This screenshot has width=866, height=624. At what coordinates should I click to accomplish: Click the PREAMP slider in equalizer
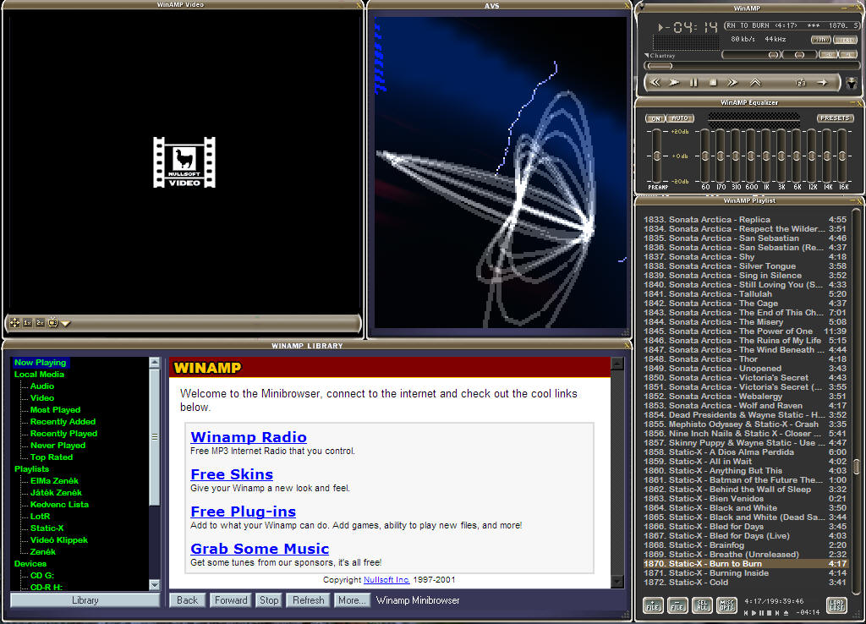click(x=657, y=155)
